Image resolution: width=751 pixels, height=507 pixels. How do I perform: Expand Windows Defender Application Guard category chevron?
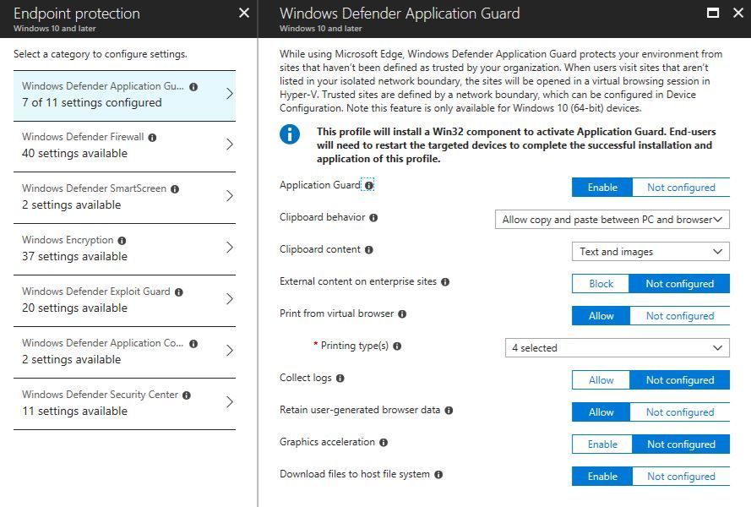click(x=230, y=94)
